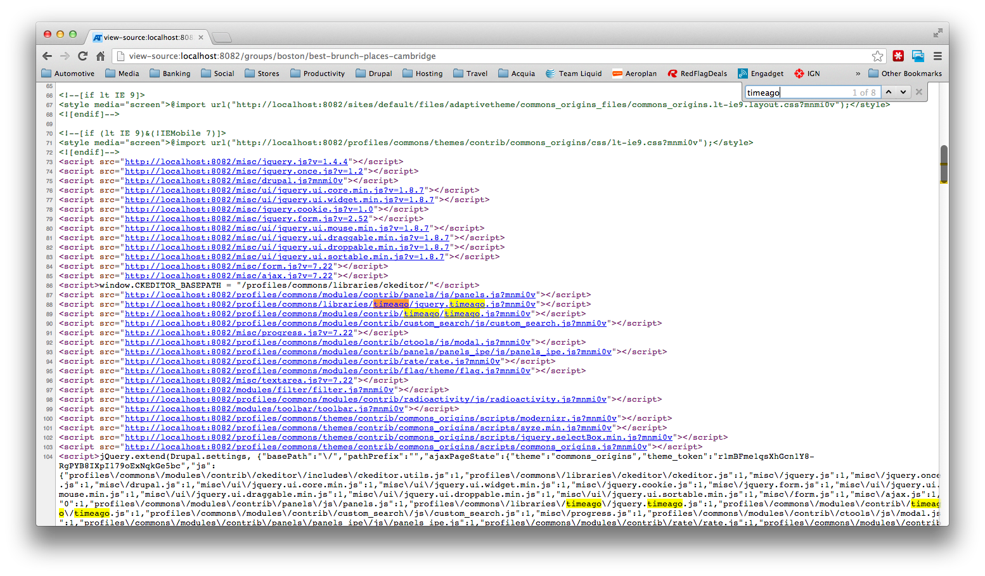The width and height of the screenshot is (985, 576).
Task: Open the Hosting bookmarks folder
Action: tap(423, 74)
